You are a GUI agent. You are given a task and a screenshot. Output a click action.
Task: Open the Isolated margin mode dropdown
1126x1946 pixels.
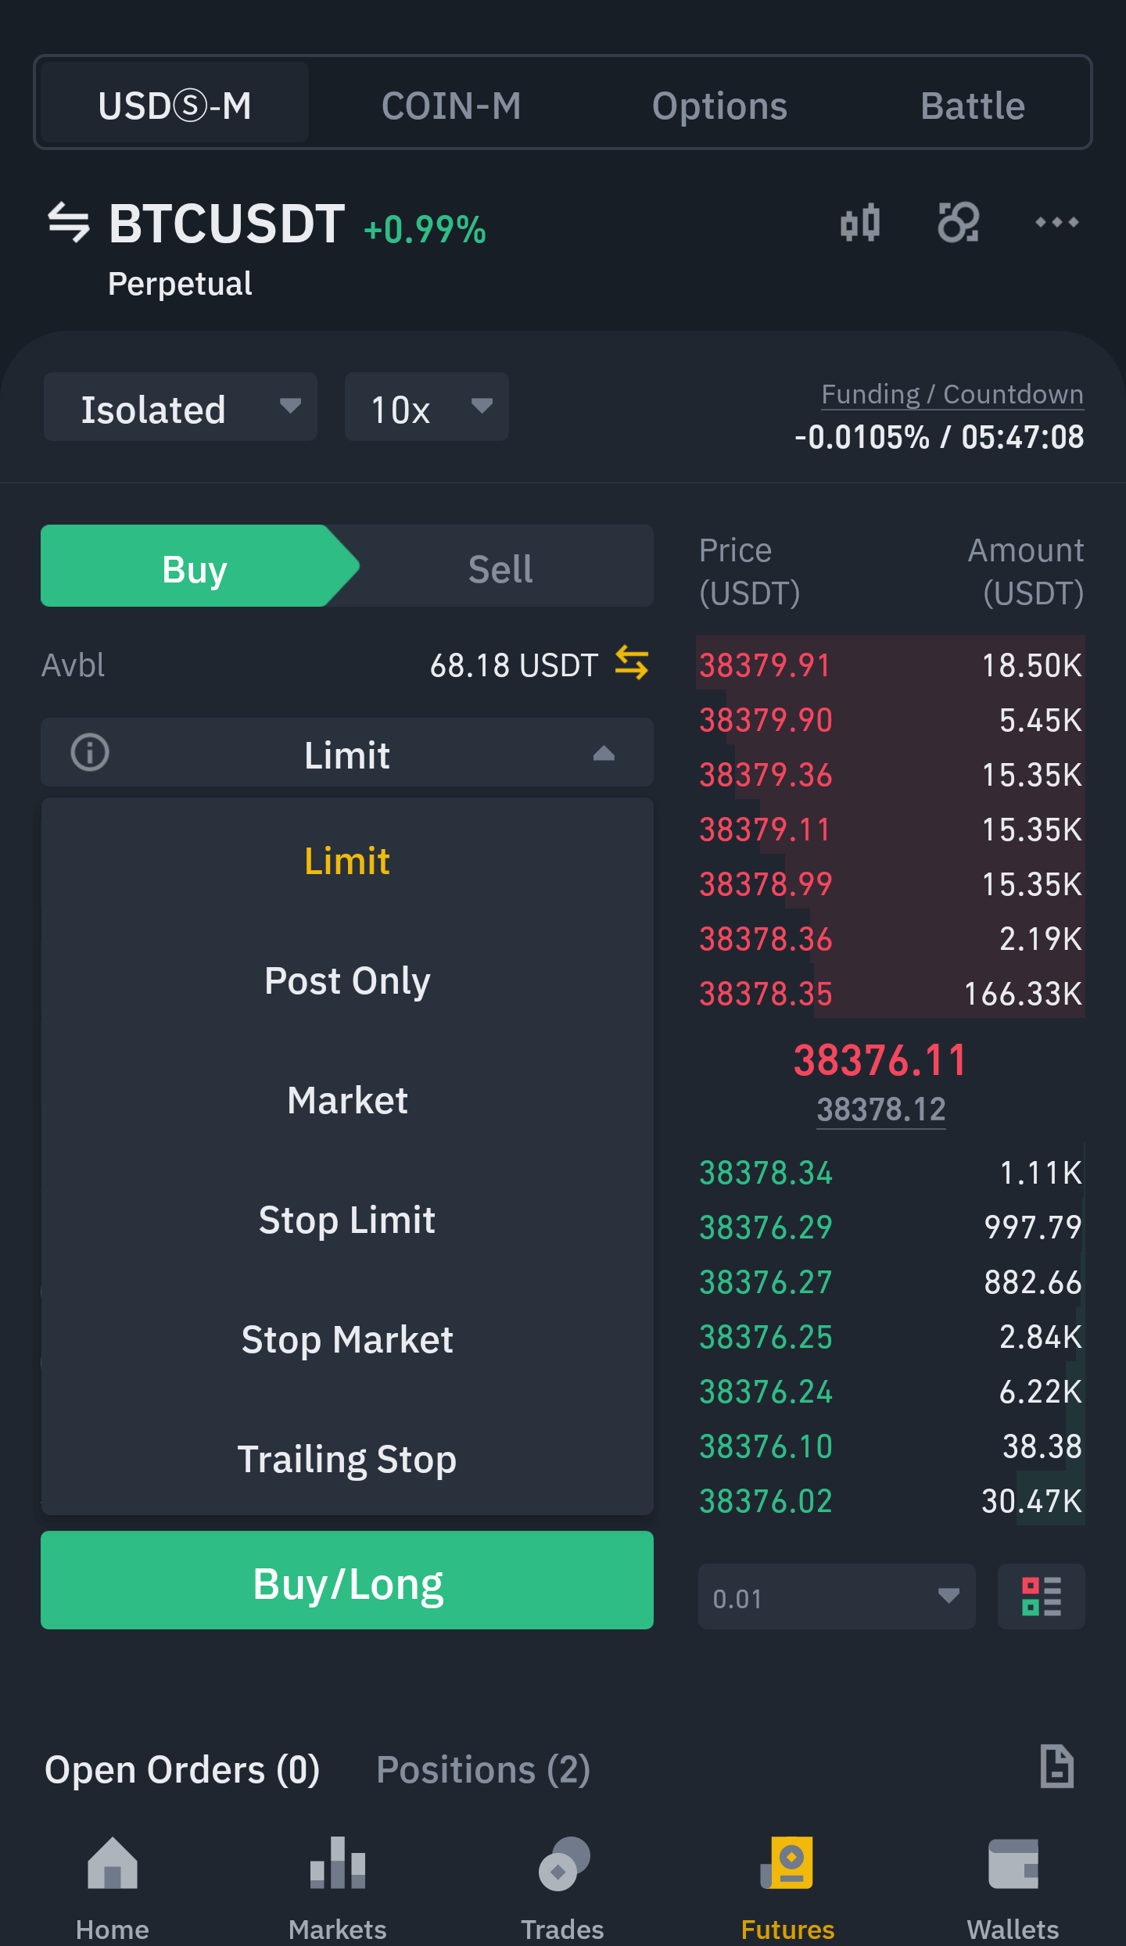(181, 407)
